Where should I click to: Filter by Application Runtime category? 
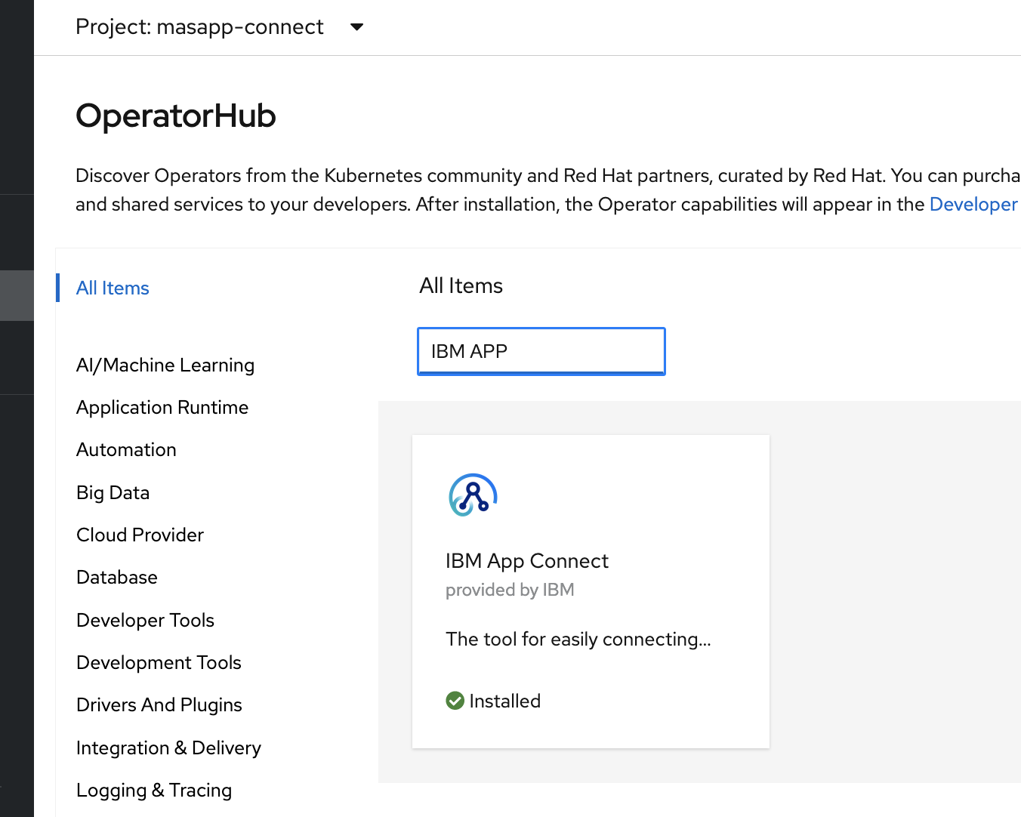(x=162, y=408)
